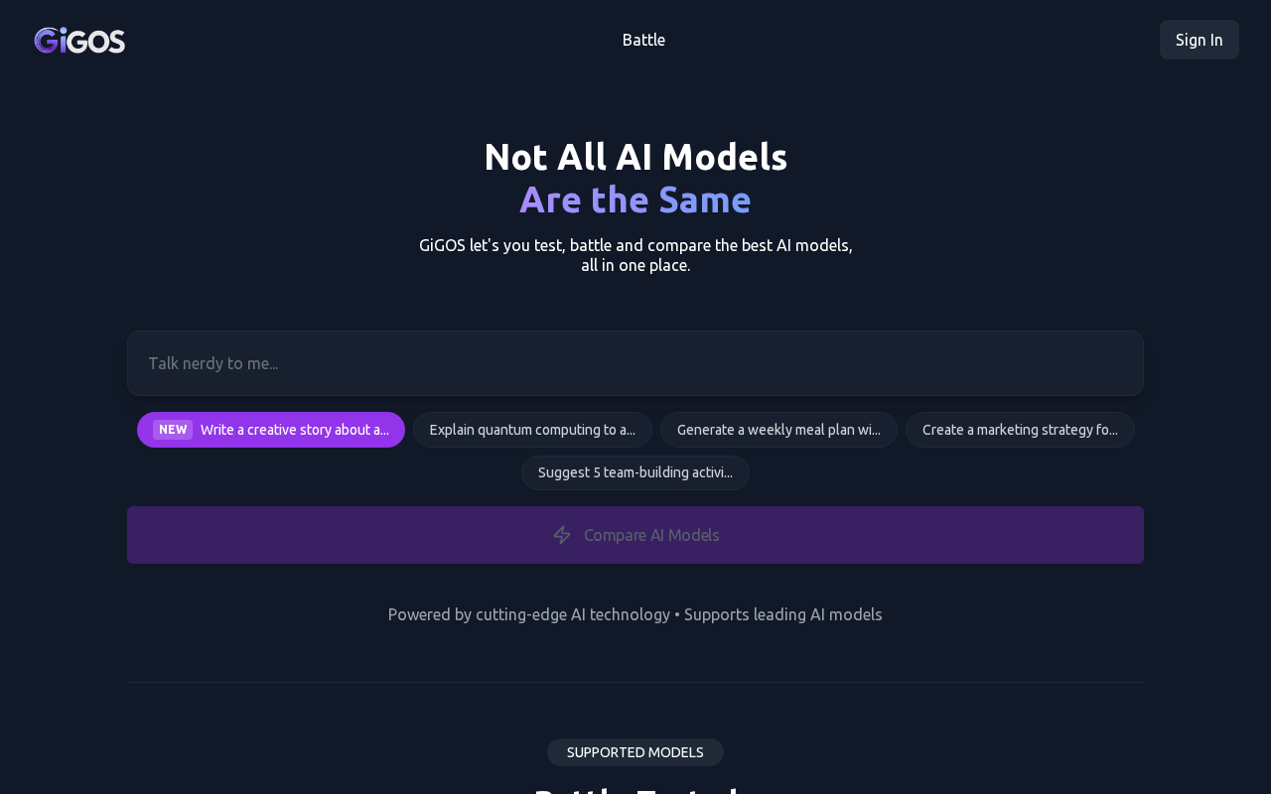Click the "Not All AI Models" heading
The height and width of the screenshot is (794, 1271).
point(635,157)
